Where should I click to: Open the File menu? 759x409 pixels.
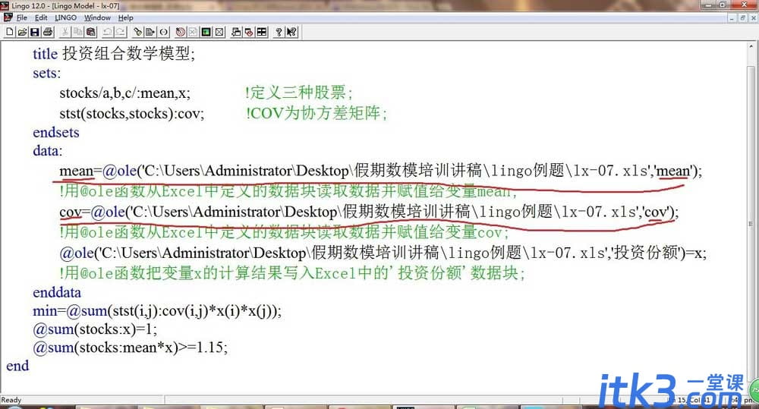[x=22, y=17]
